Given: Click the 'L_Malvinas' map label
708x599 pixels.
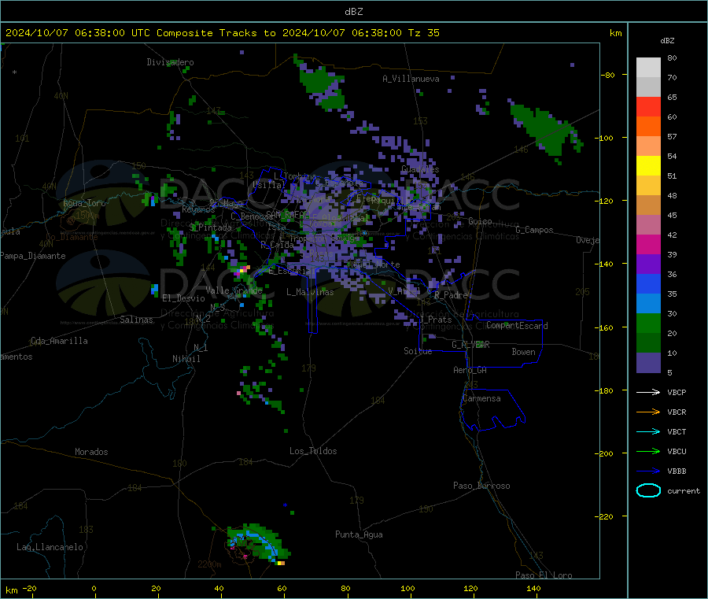Looking at the screenshot, I should point(310,292).
